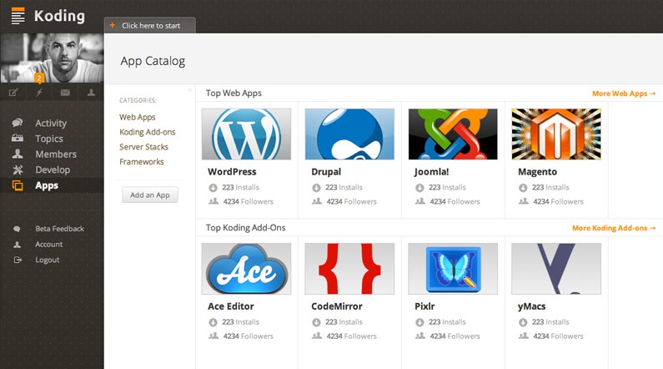Viewport: 663px width, 369px height.
Task: Open the CodeMirror braces thumbnail
Action: [x=349, y=269]
